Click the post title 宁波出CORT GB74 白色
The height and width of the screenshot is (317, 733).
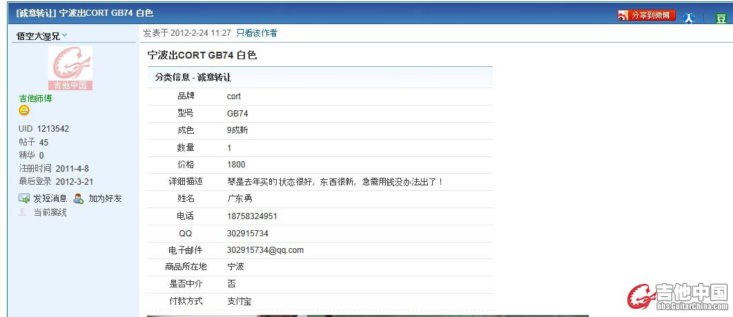tap(202, 55)
